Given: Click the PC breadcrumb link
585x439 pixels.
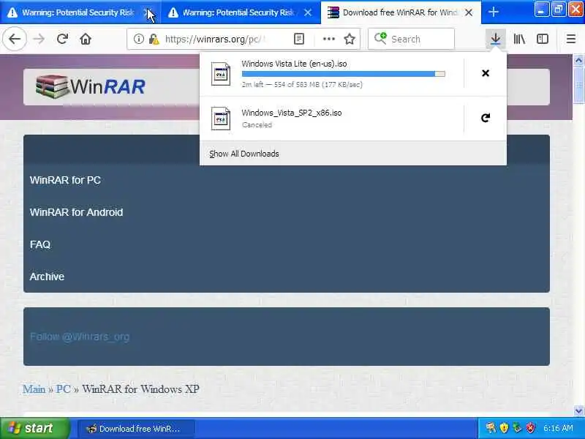Looking at the screenshot, I should coord(63,389).
